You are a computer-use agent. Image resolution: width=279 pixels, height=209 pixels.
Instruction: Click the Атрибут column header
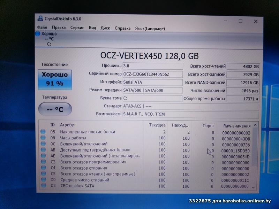68,125
